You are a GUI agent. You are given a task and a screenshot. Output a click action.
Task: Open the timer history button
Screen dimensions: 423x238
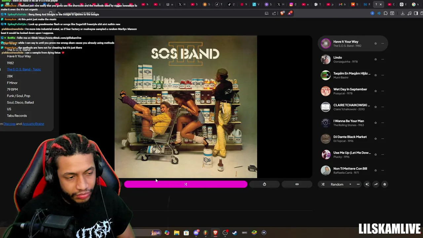pyautogui.click(x=264, y=184)
